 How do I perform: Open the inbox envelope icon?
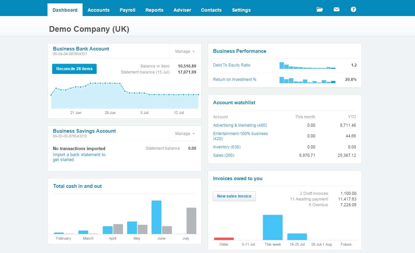click(x=336, y=10)
